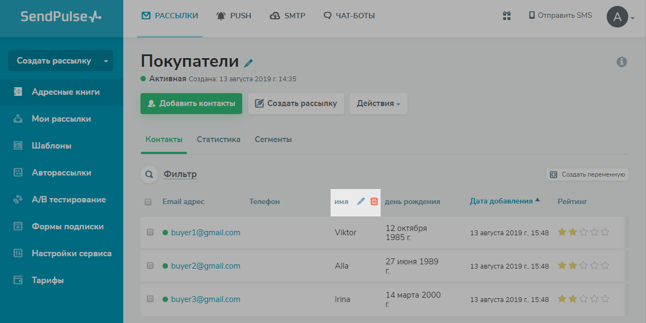
Task: Click the pencil icon next to Покупатели title
Action: click(x=248, y=63)
